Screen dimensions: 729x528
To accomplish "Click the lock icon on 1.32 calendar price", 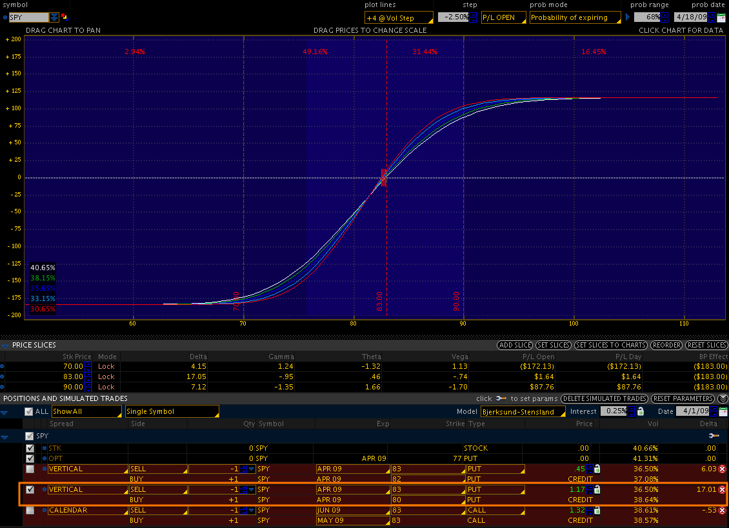I will (597, 511).
